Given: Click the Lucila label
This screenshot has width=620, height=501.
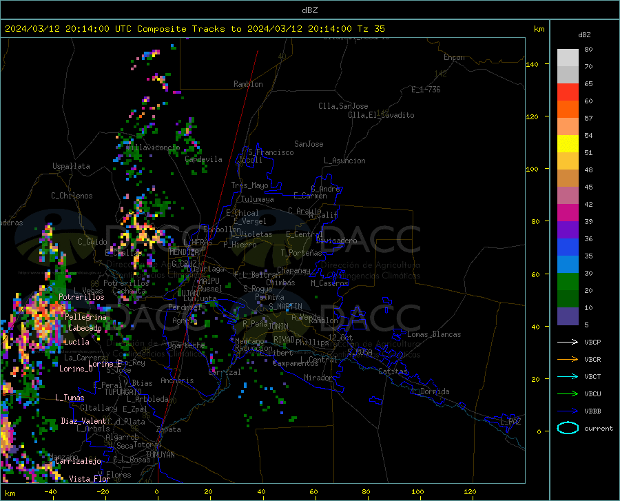Looking at the screenshot, I should 76,342.
